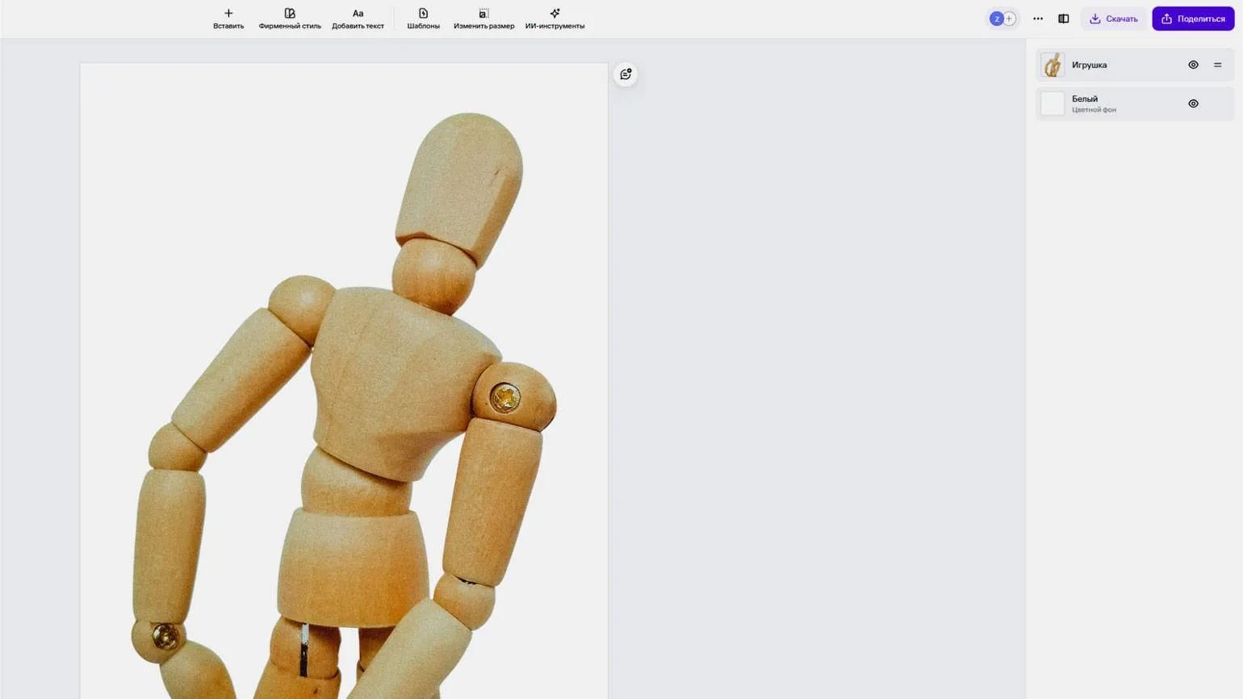Select the Добавить текст tool
Screen dimensions: 1243x699
pos(358,14)
